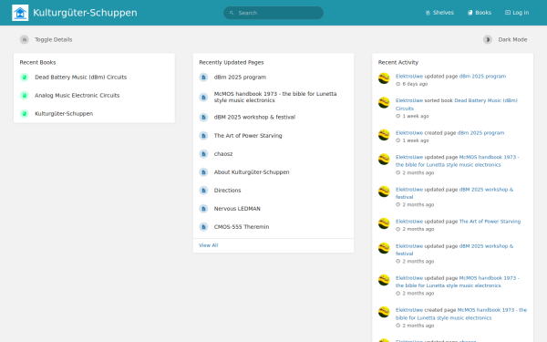Image resolution: width=547 pixels, height=342 pixels.
Task: Click avatar beside created page McMOS handbook activity
Action: click(384, 312)
